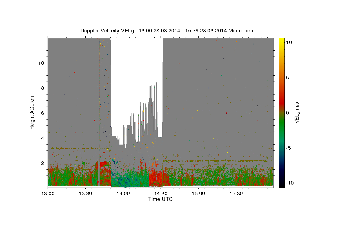This screenshot has width=338, height=225.
Task: Click the colorbar label '5'
Action: (x=288, y=78)
